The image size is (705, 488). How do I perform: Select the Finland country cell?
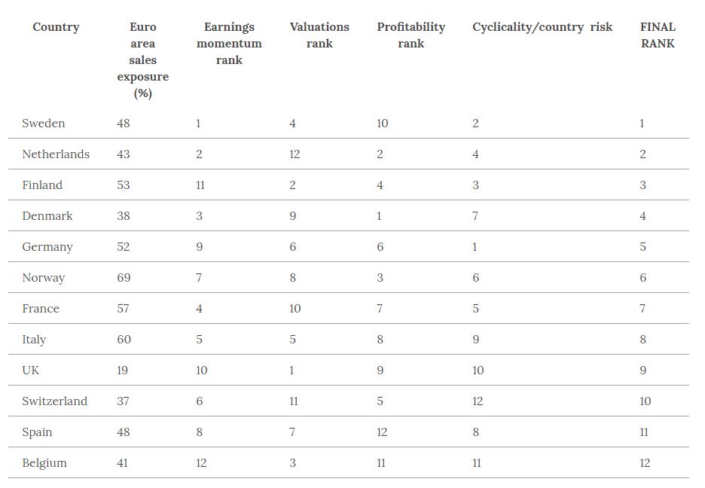(x=42, y=185)
